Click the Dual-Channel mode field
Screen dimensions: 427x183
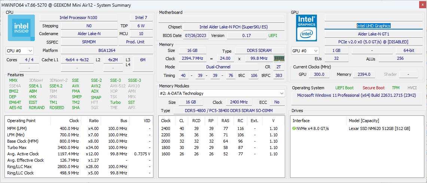(x=219, y=67)
